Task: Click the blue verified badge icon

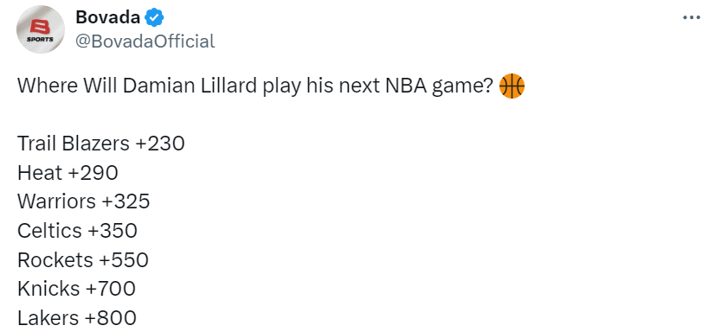Action: point(154,18)
